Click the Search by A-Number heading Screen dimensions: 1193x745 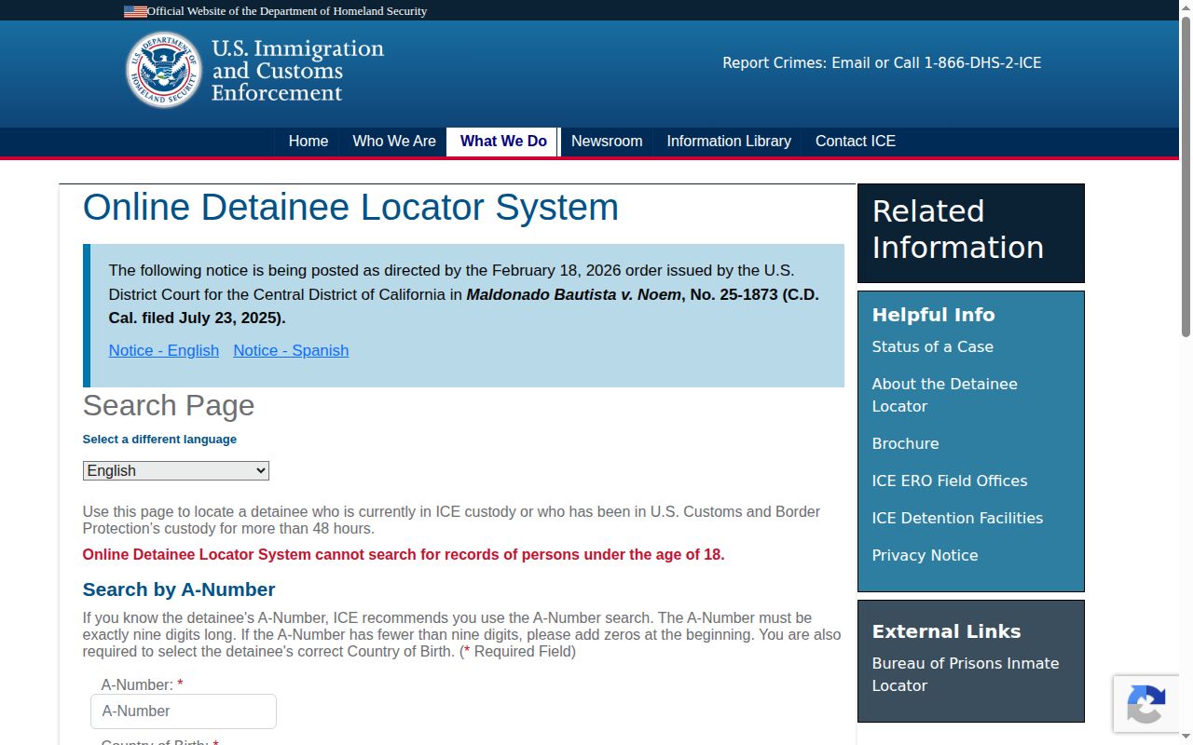point(179,589)
